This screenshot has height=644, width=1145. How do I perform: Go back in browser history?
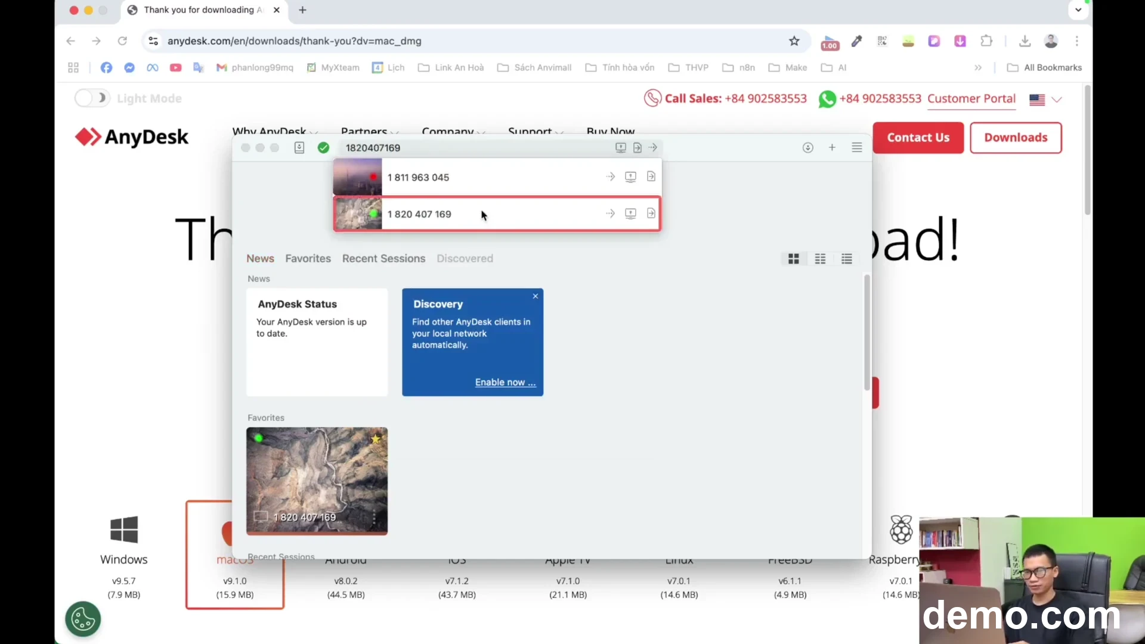pyautogui.click(x=70, y=41)
